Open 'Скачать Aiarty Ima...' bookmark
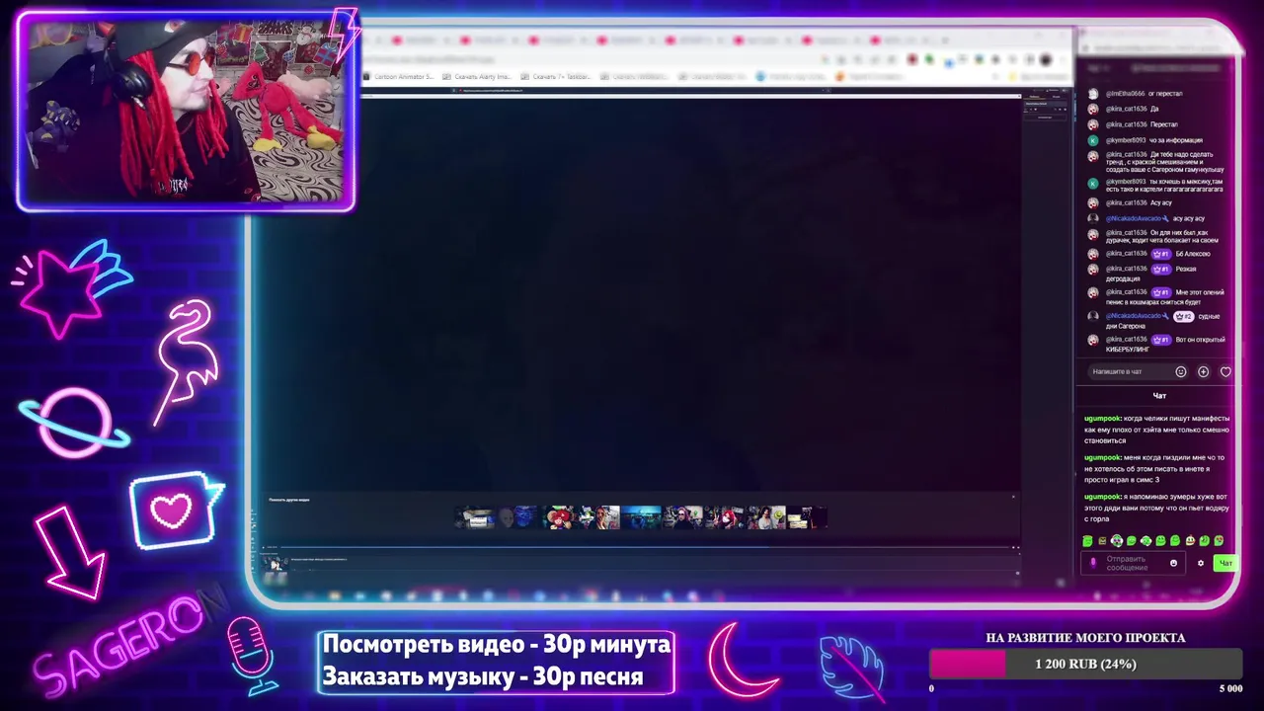Screen dimensions: 1264x711 tap(477, 76)
